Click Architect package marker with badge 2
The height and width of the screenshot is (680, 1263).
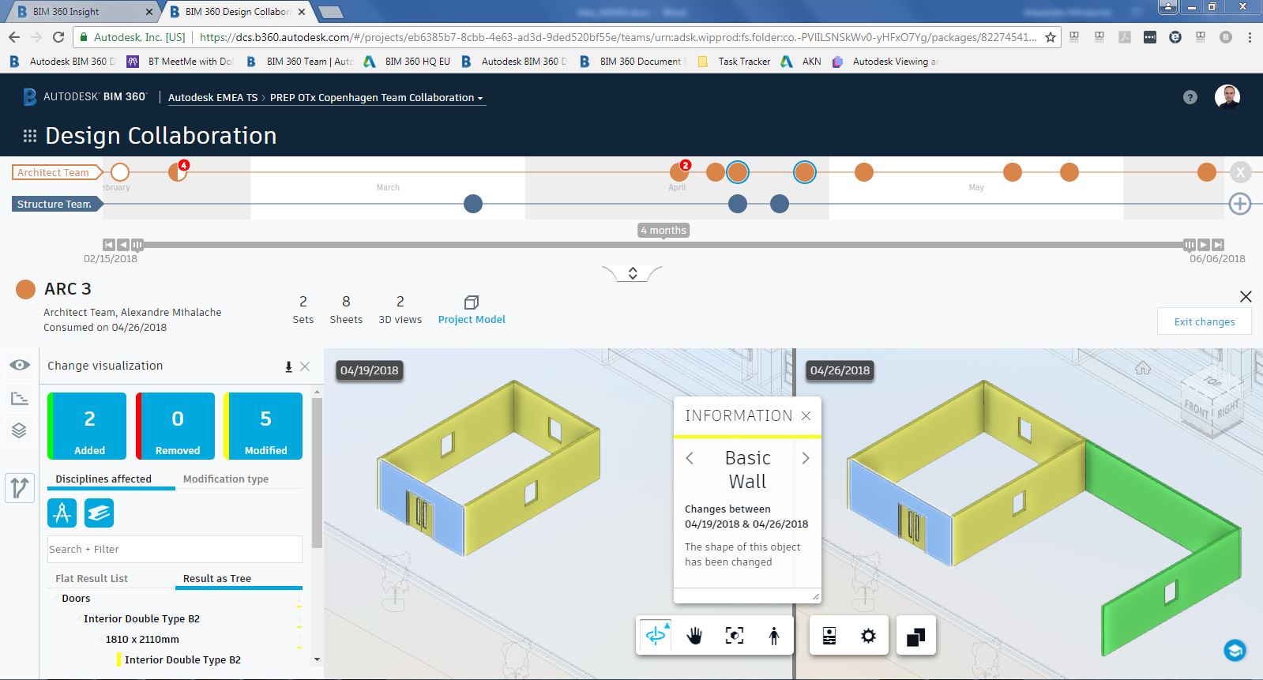679,171
